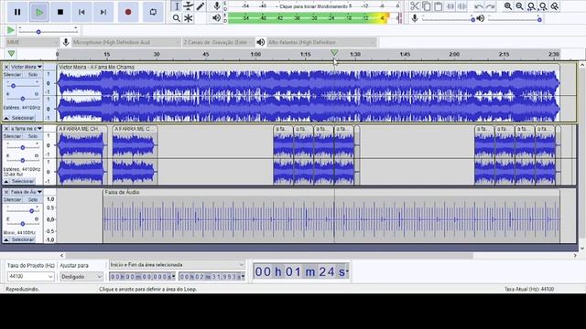Adjust gain slider of Victor Meira track

(22, 85)
